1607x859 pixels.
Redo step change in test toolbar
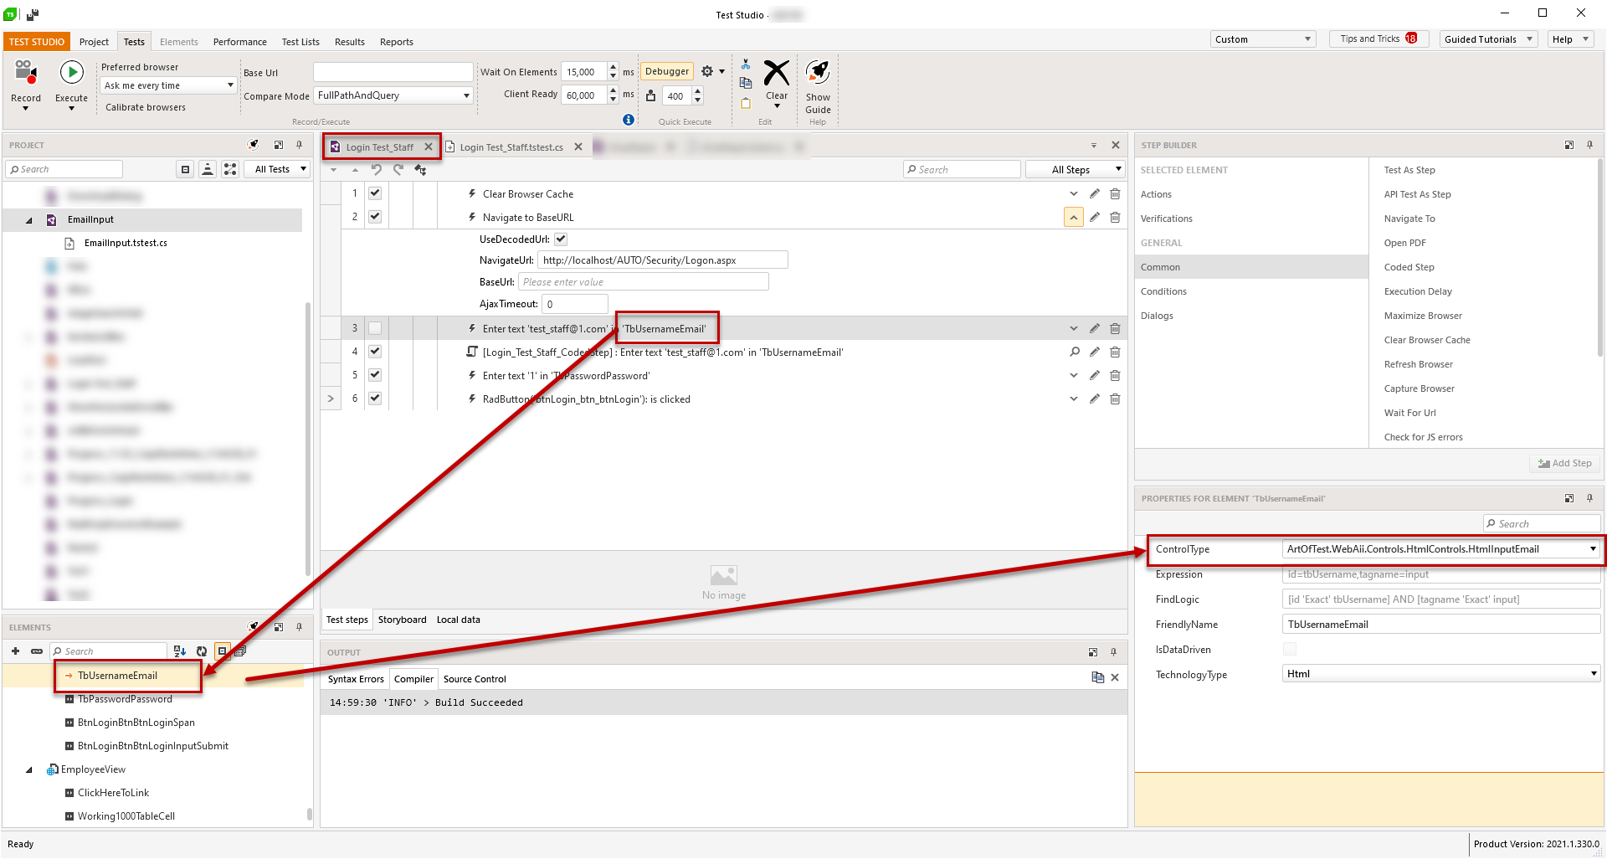[x=398, y=169]
